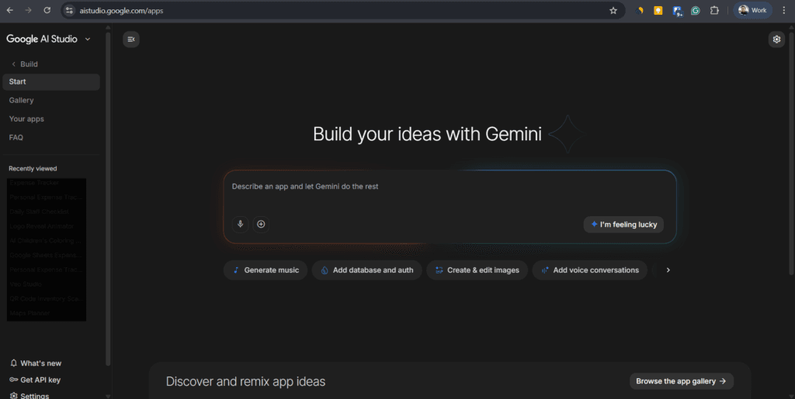795x399 pixels.
Task: Open the moon-shaped extension icon
Action: (640, 10)
